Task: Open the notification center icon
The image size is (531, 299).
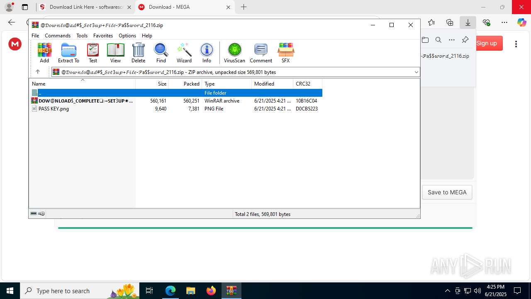Action: (x=517, y=291)
